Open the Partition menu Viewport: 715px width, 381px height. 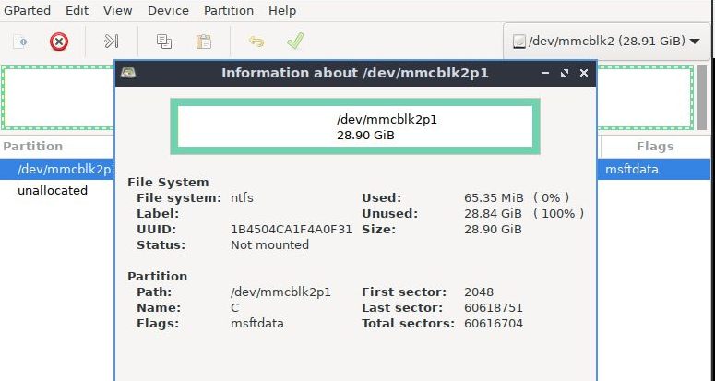[229, 11]
